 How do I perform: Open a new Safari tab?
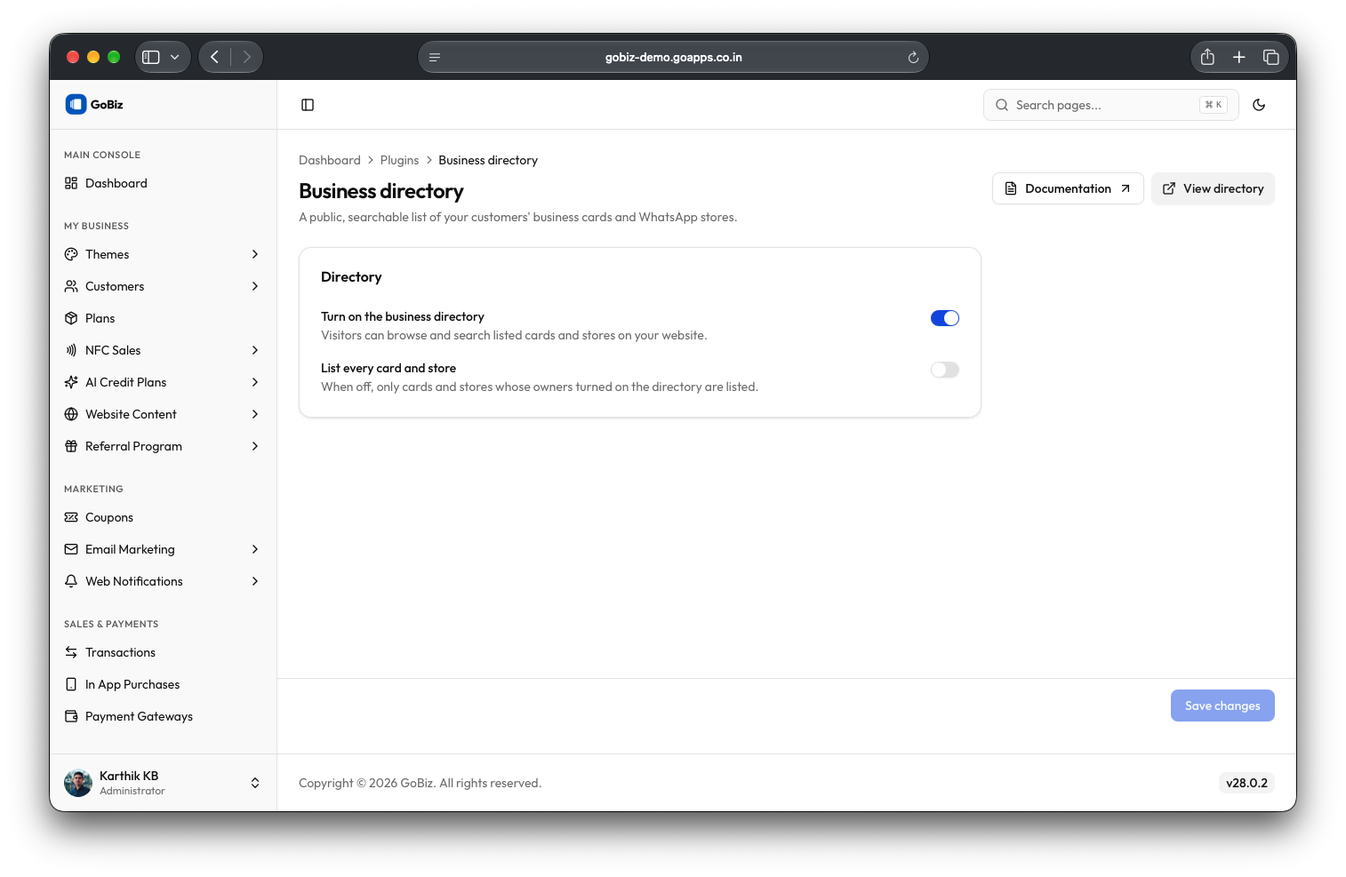(x=1238, y=57)
